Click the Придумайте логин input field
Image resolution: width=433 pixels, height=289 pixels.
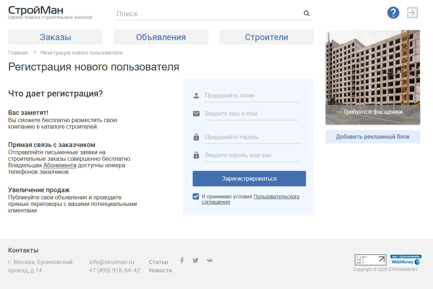[x=252, y=96]
